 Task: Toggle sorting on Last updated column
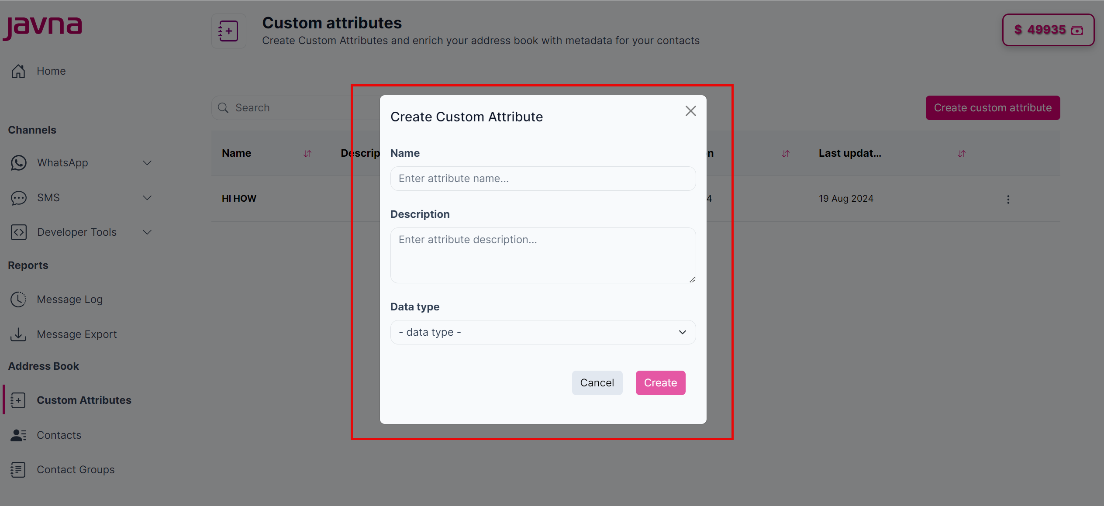(961, 153)
